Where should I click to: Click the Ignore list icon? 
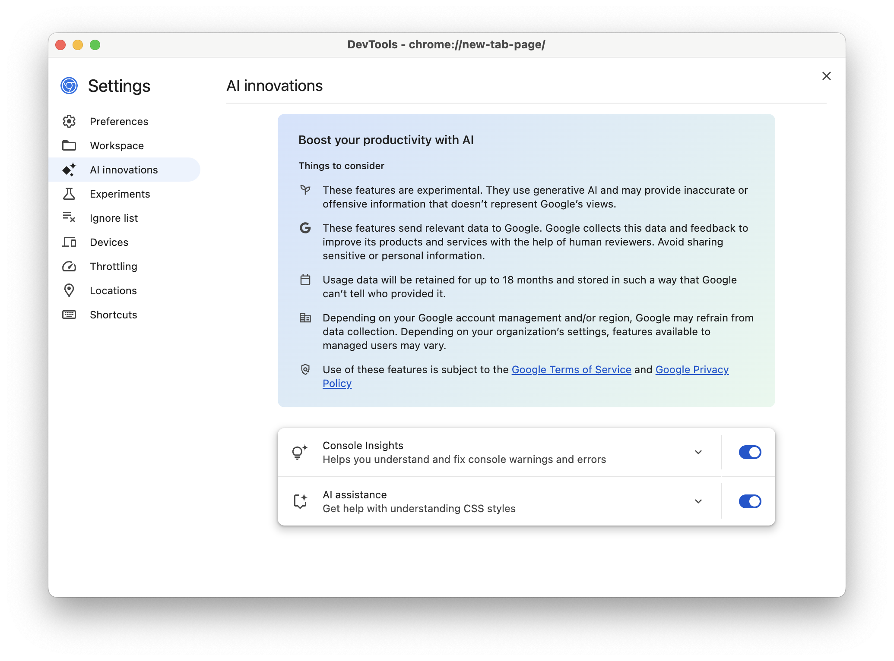click(69, 217)
